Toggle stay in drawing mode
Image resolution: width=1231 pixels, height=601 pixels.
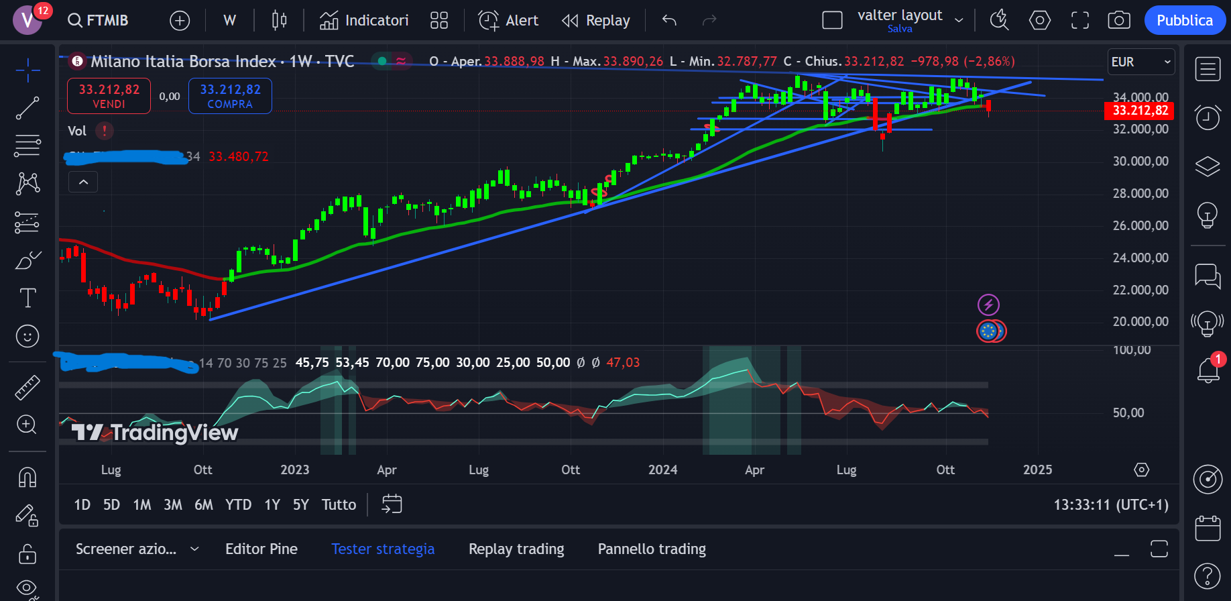(x=27, y=516)
